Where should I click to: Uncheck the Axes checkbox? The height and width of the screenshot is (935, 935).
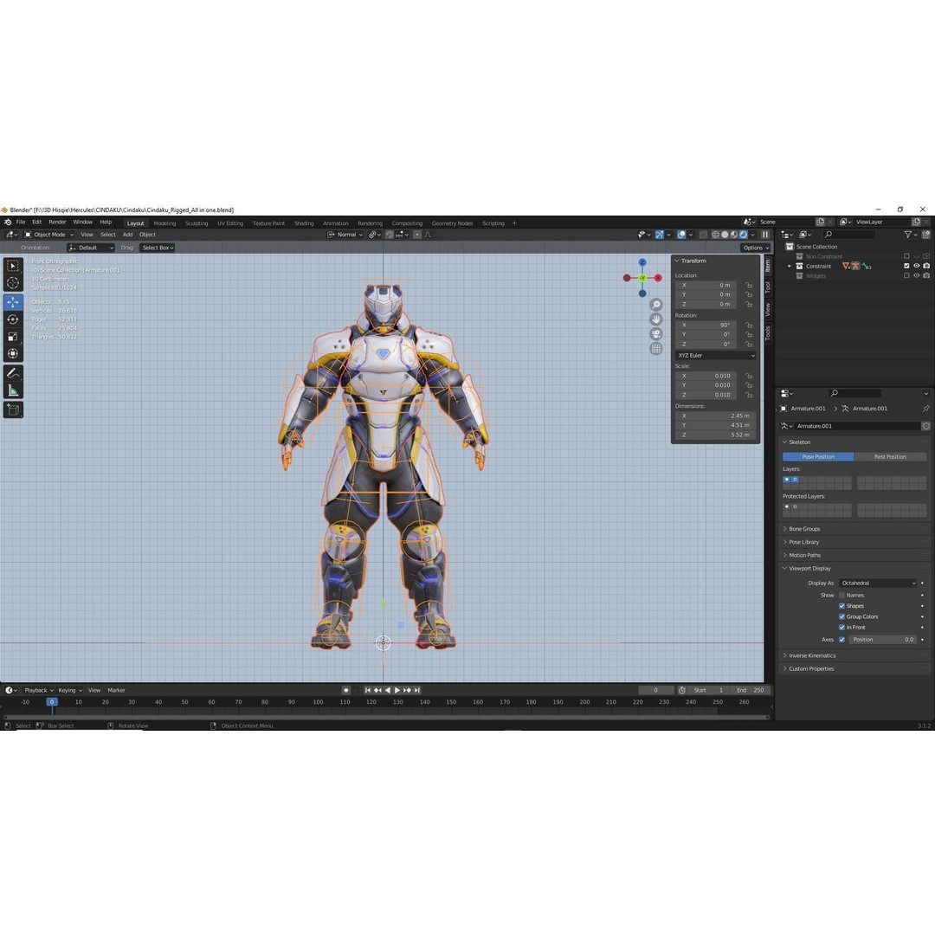pos(842,639)
